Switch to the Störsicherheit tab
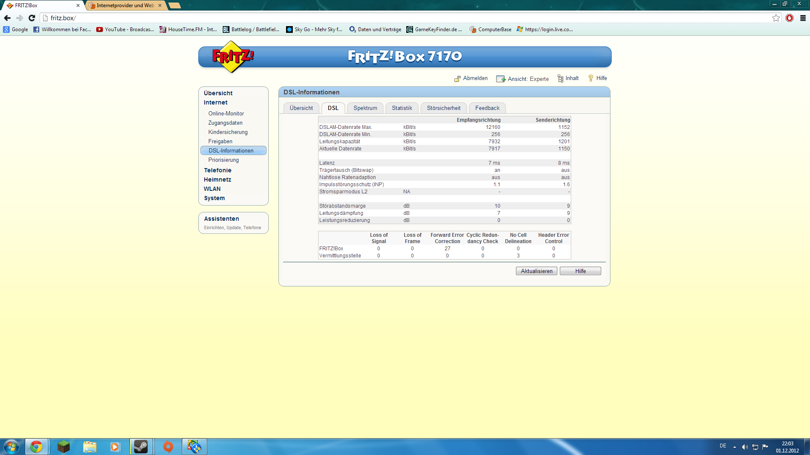 (444, 108)
